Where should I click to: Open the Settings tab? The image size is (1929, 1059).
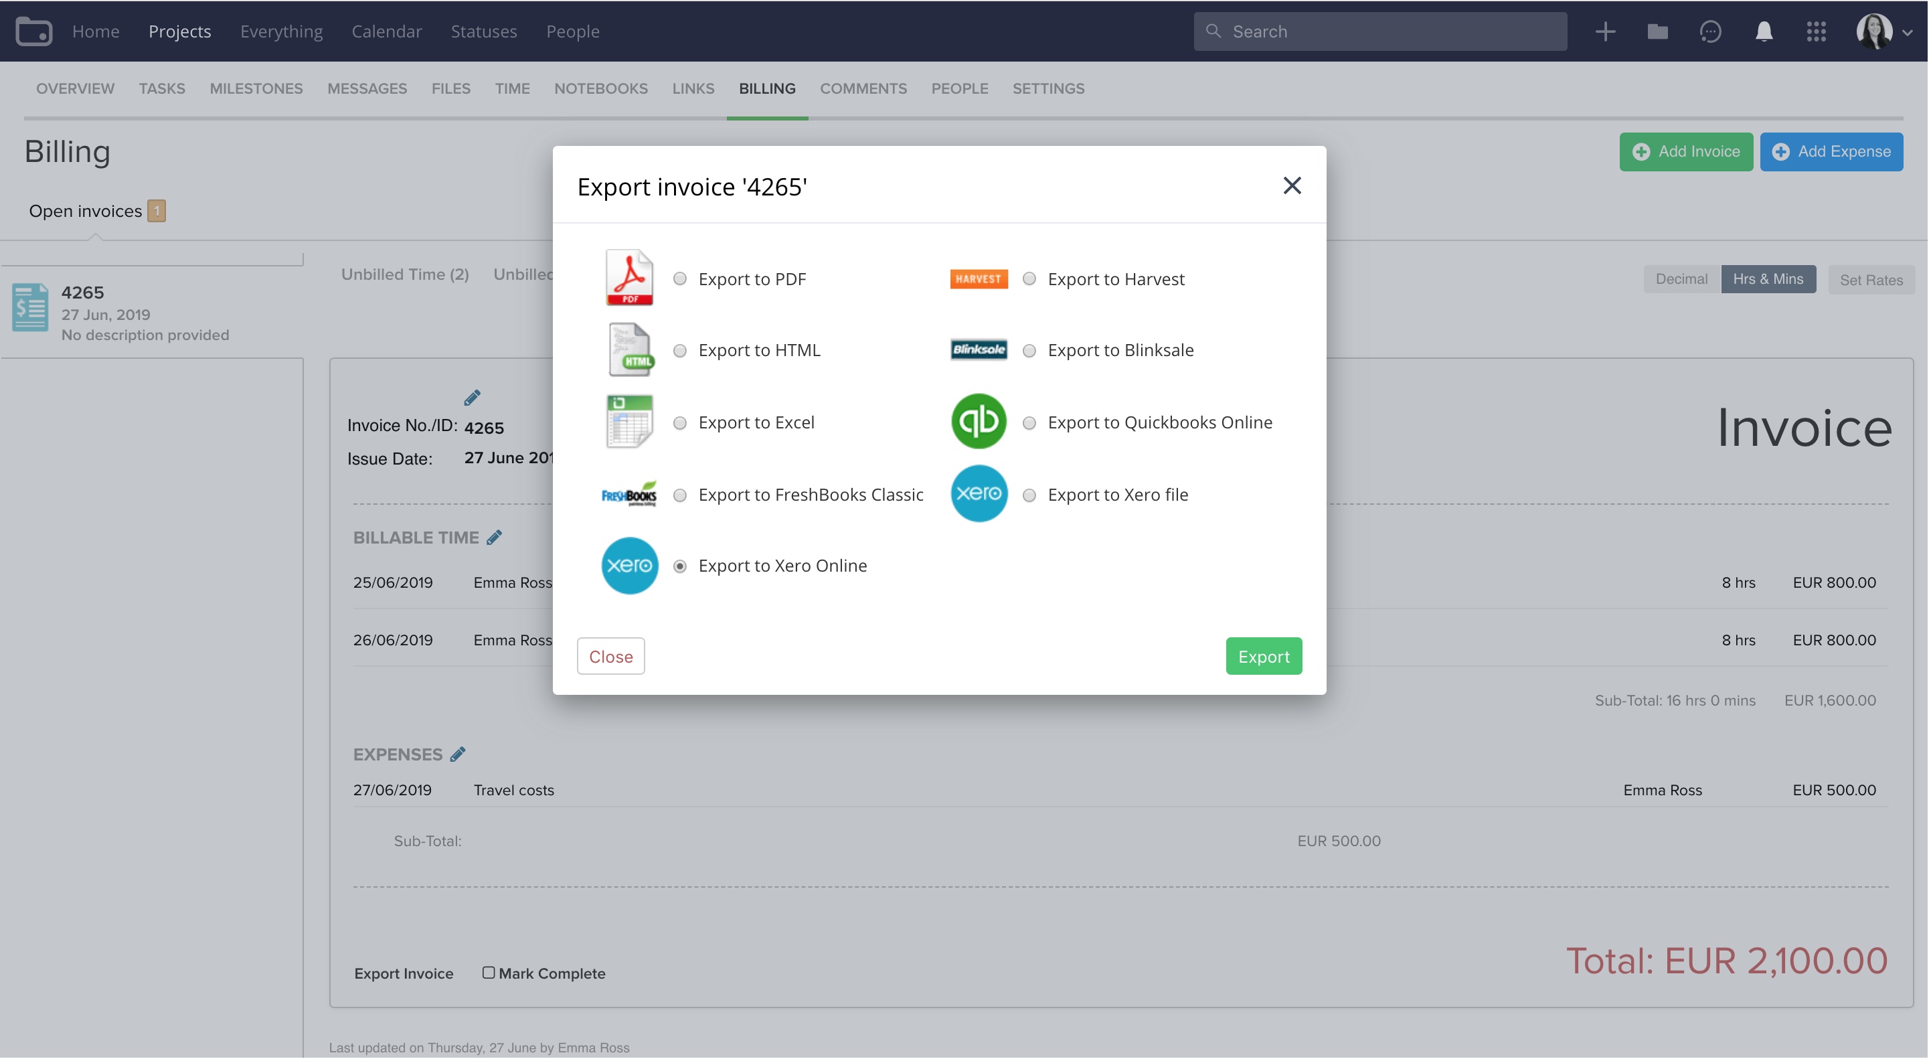point(1048,88)
